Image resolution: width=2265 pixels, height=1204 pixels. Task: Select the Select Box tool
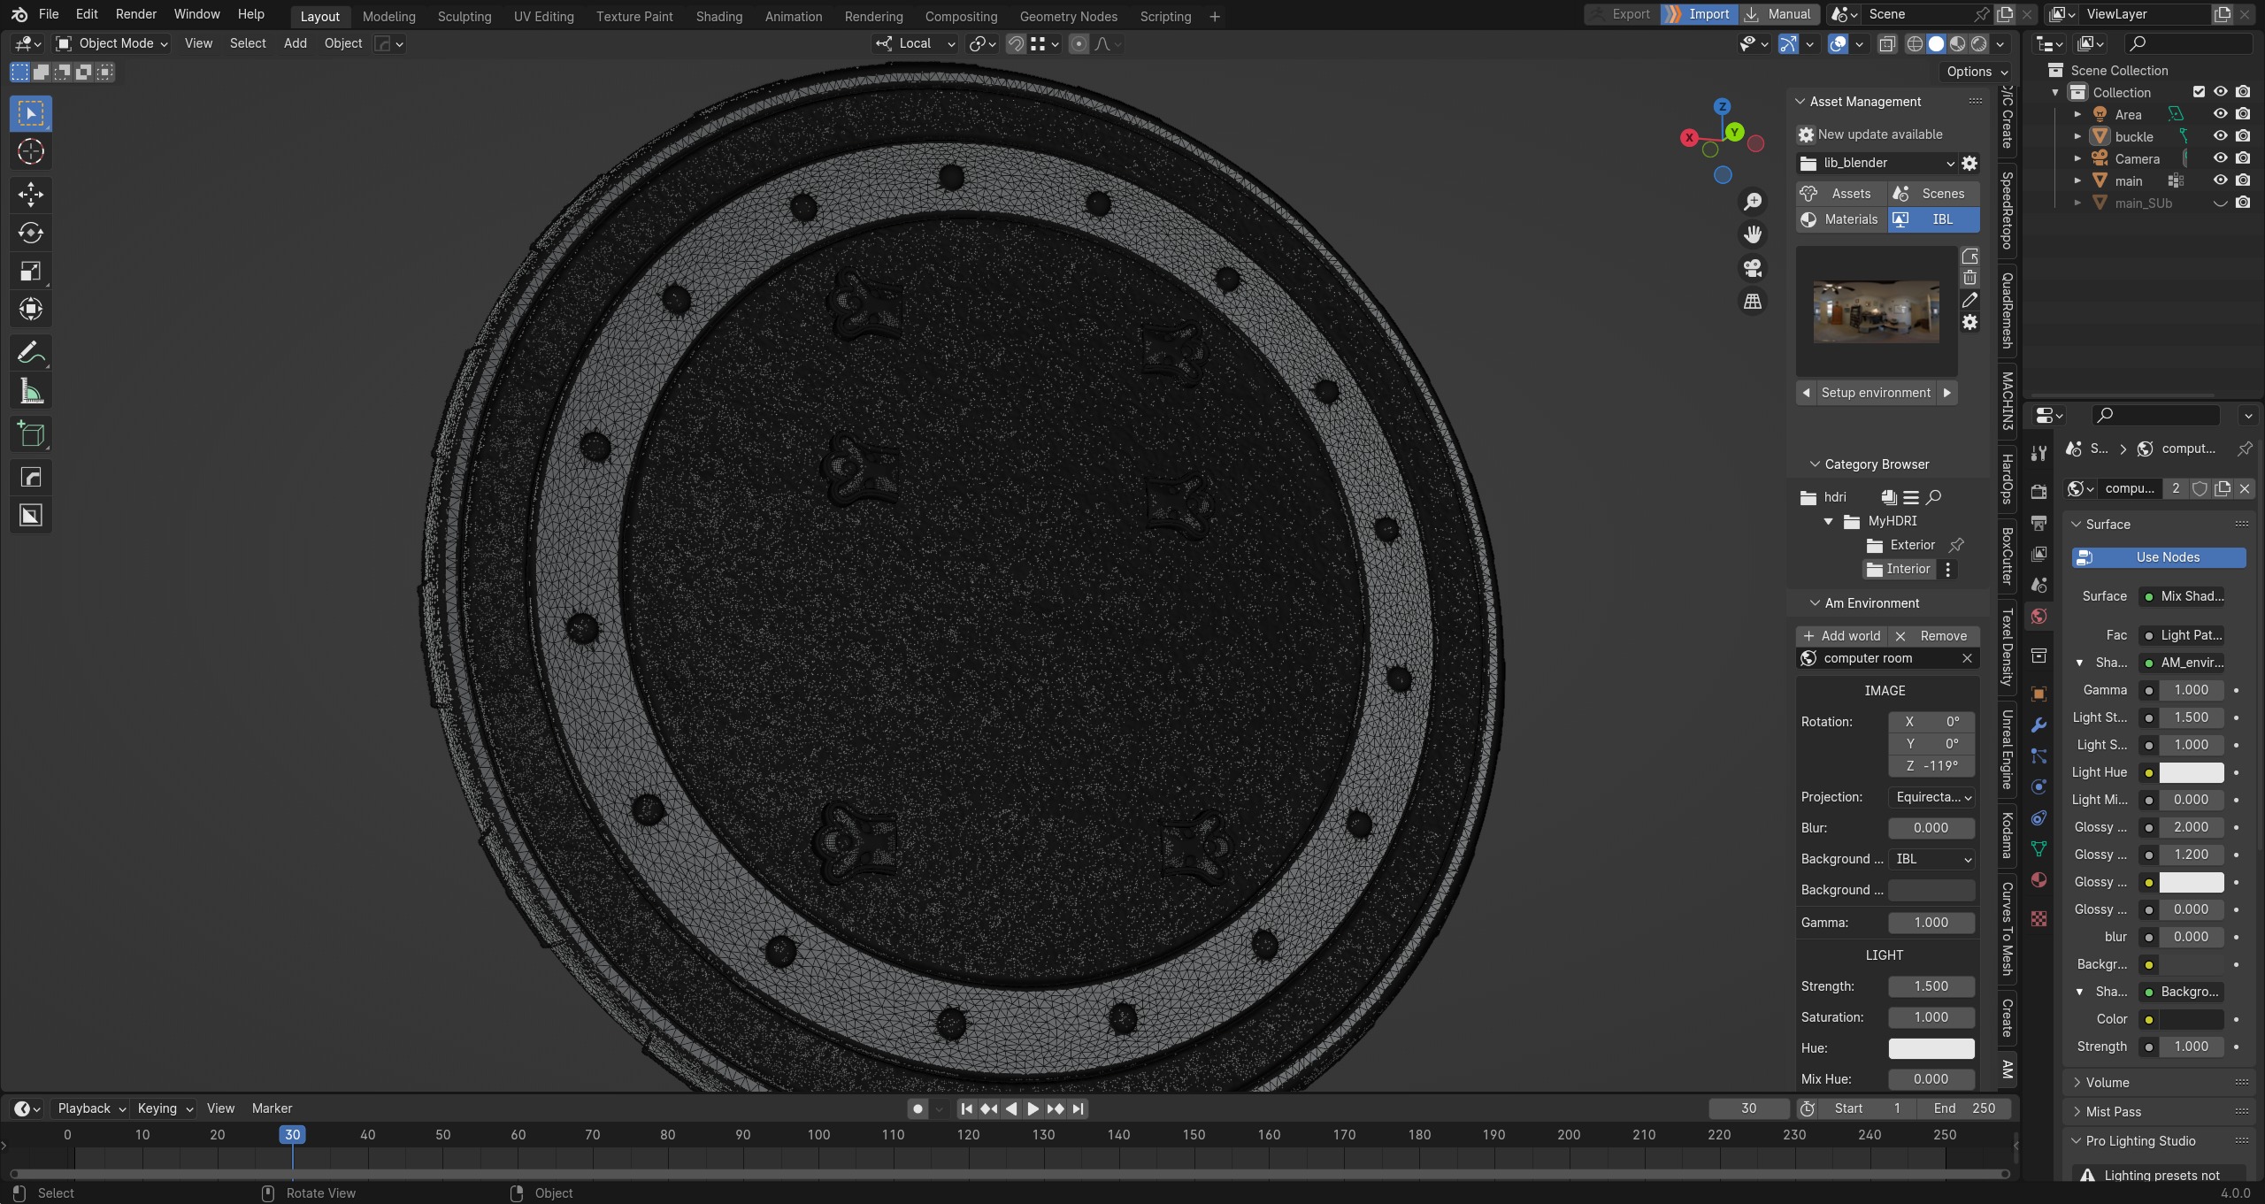coord(31,113)
